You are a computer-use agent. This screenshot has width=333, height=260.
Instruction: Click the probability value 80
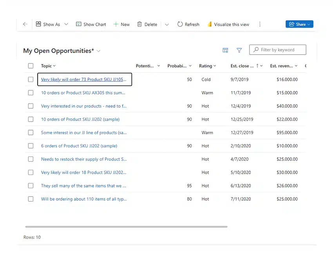coord(190,199)
